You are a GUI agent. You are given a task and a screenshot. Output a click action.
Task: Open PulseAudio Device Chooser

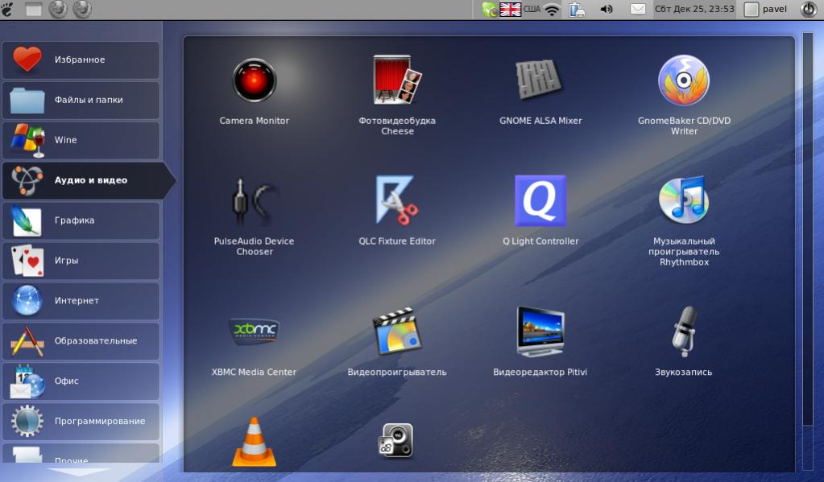pos(255,202)
